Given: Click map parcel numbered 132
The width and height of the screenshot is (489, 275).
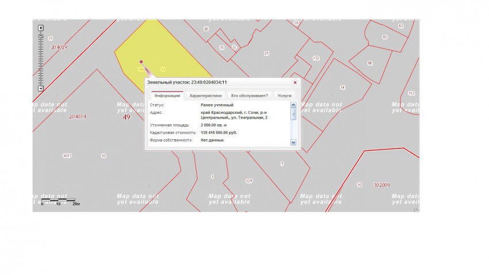Looking at the screenshot, I should (316, 58).
